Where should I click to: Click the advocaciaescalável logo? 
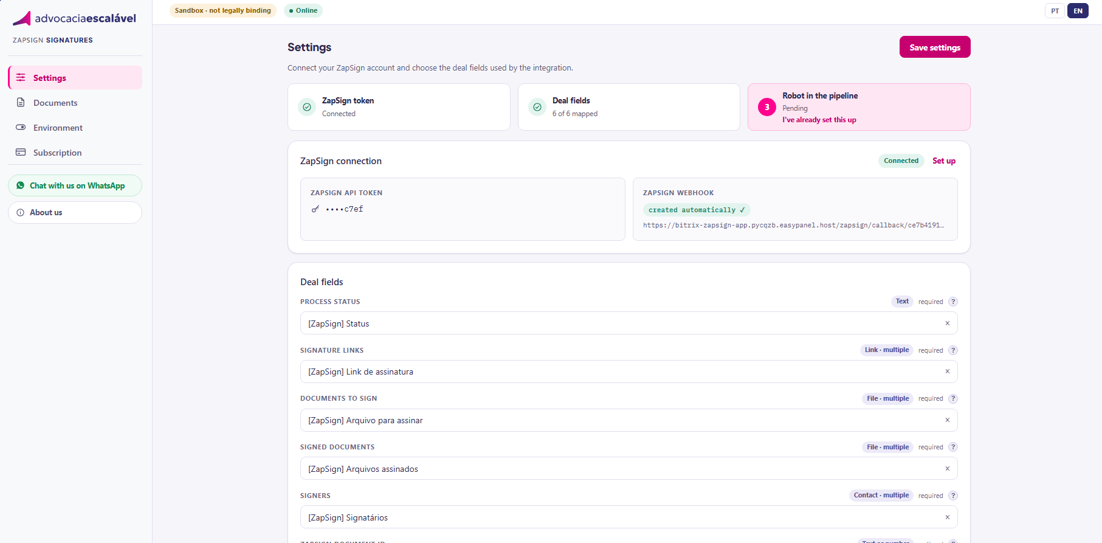pos(74,18)
